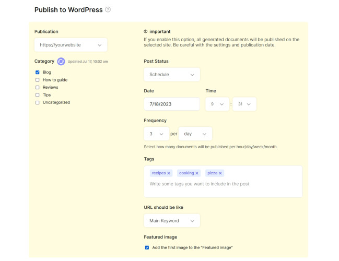The image size is (339, 261).
Task: Click the 'Category' section label
Action: coord(44,61)
